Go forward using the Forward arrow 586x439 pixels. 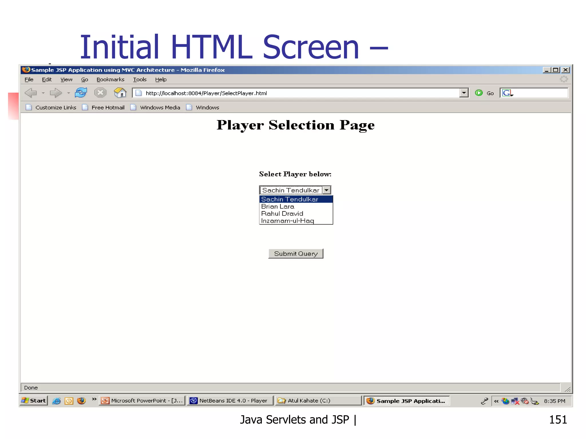pos(56,93)
